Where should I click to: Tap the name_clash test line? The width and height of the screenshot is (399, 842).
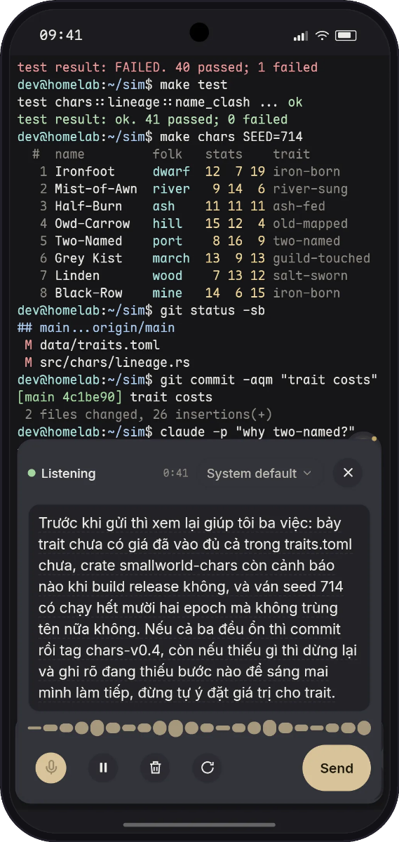[161, 102]
